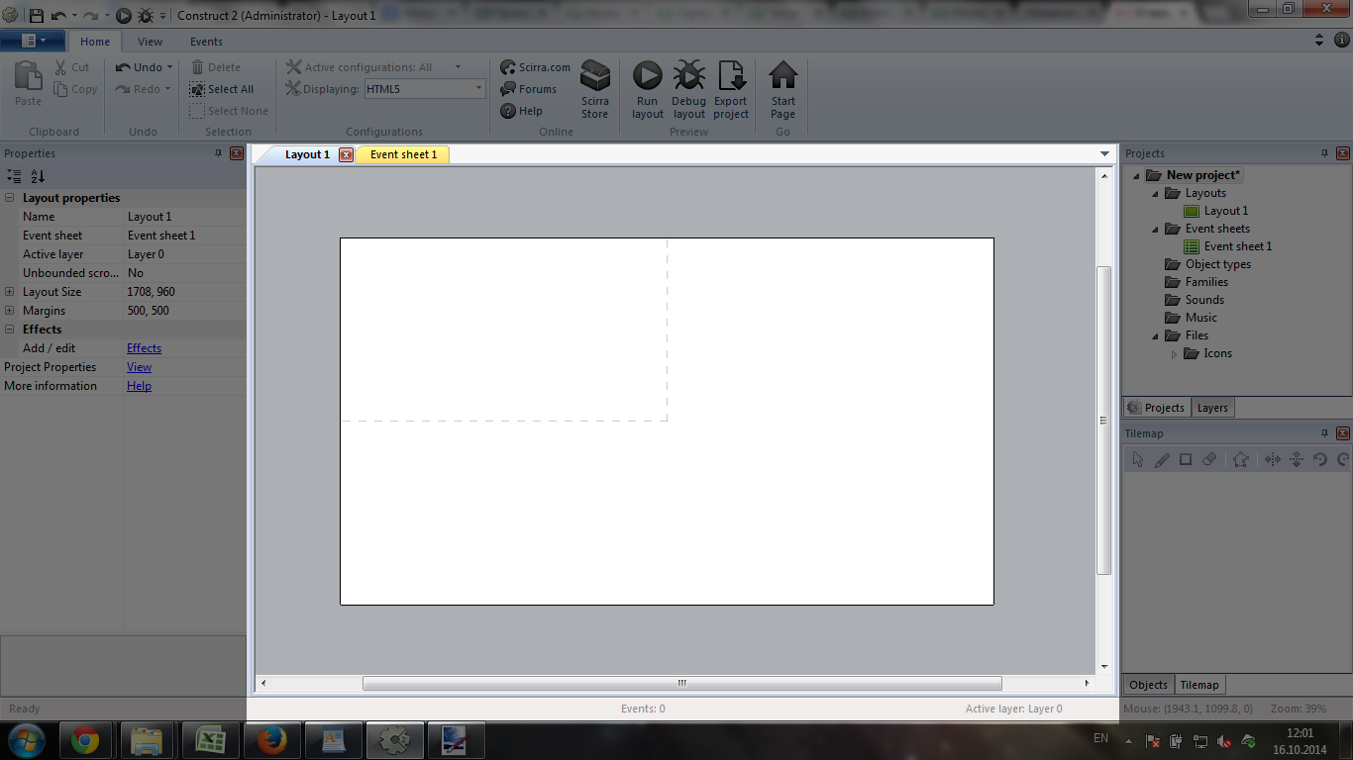The height and width of the screenshot is (760, 1353).
Task: Expand the Icons folder in Projects tree
Action: tap(1175, 353)
